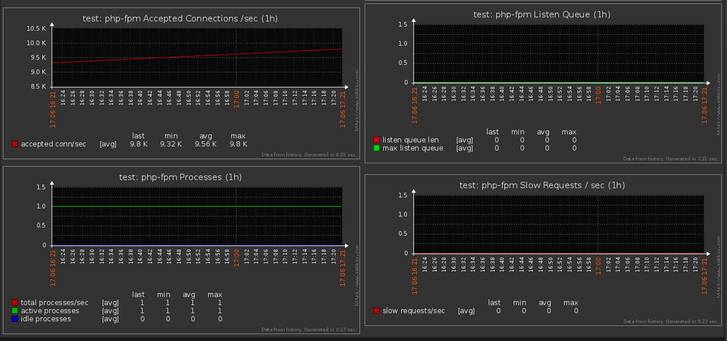Click the 'slow requests/sec' legend label
The height and width of the screenshot is (341, 727).
(414, 311)
